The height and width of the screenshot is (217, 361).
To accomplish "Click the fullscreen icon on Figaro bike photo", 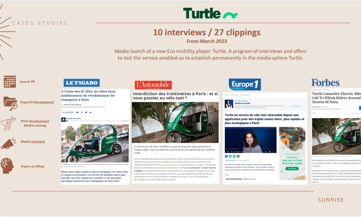I will click(125, 159).
